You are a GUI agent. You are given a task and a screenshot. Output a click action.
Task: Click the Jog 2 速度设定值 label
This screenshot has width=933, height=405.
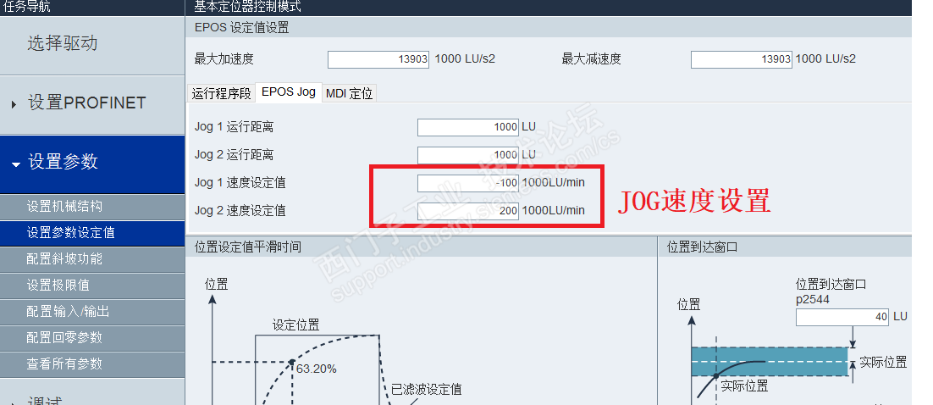tap(240, 211)
